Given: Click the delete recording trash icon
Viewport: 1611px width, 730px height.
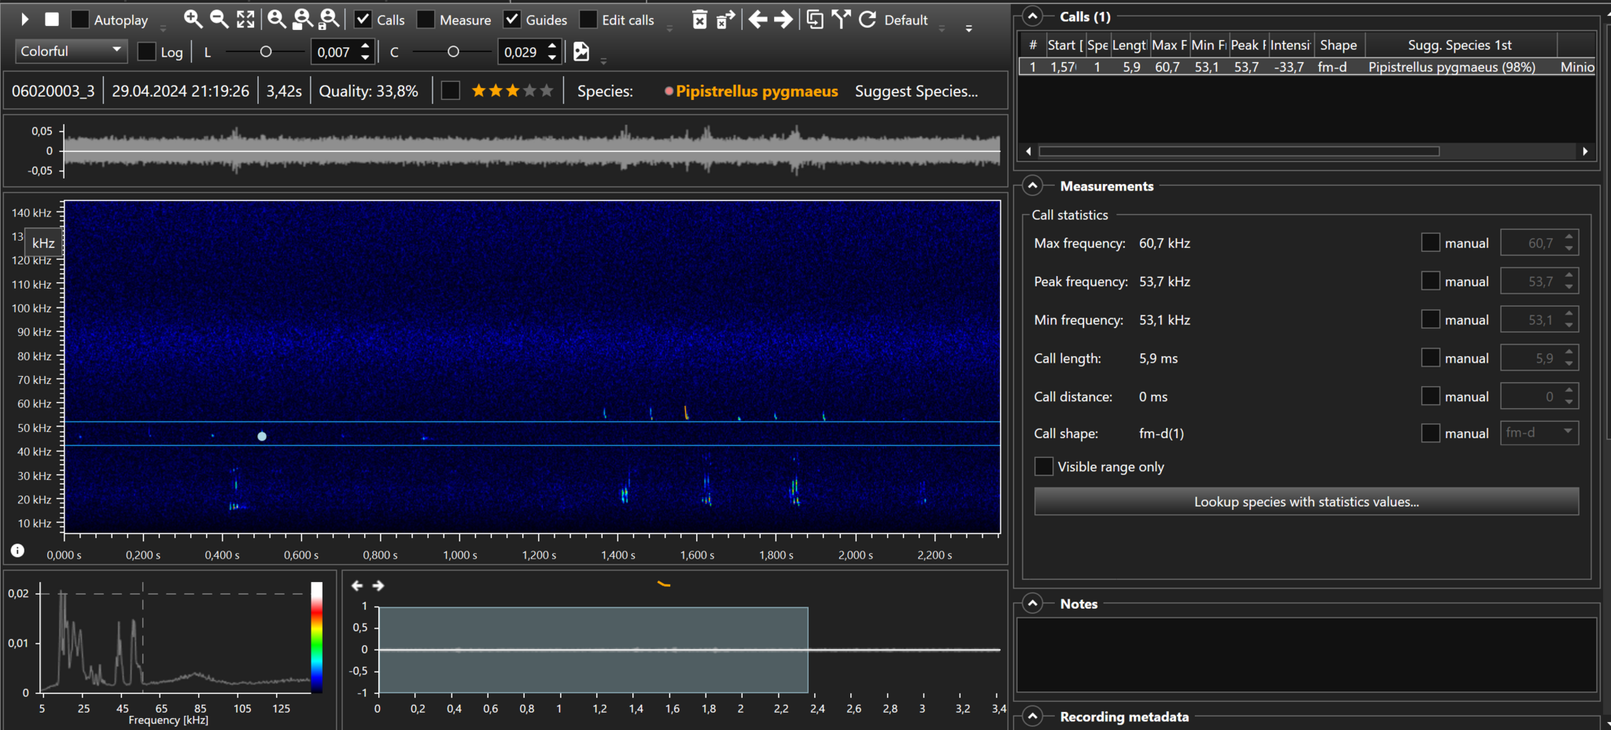Looking at the screenshot, I should (x=699, y=20).
